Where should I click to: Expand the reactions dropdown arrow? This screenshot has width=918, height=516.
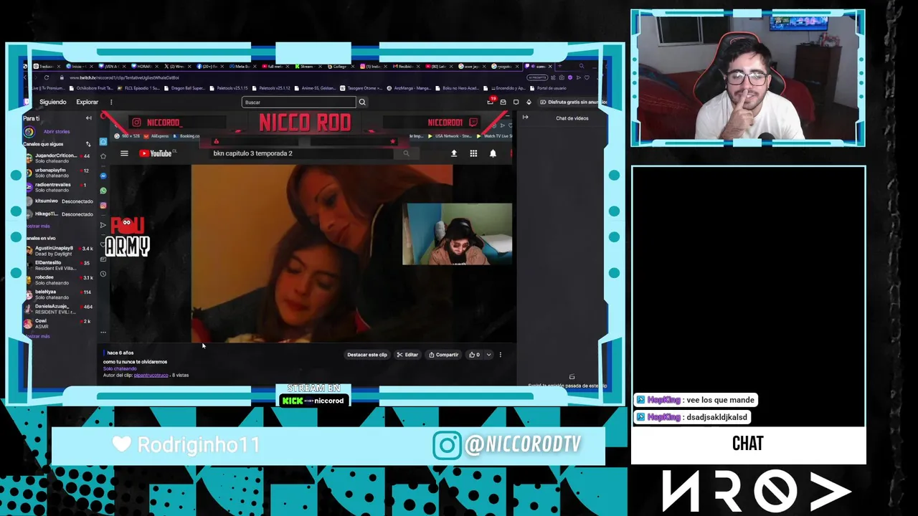point(489,355)
